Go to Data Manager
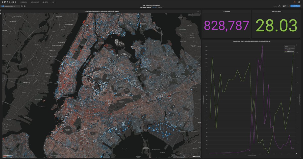This screenshot has height=159, width=303. click(x=35, y=2)
